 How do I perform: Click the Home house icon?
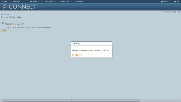(x=161, y=2)
